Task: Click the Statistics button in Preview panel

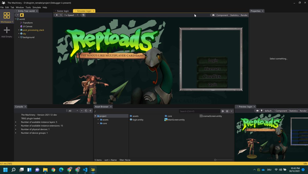Action: click(x=293, y=111)
